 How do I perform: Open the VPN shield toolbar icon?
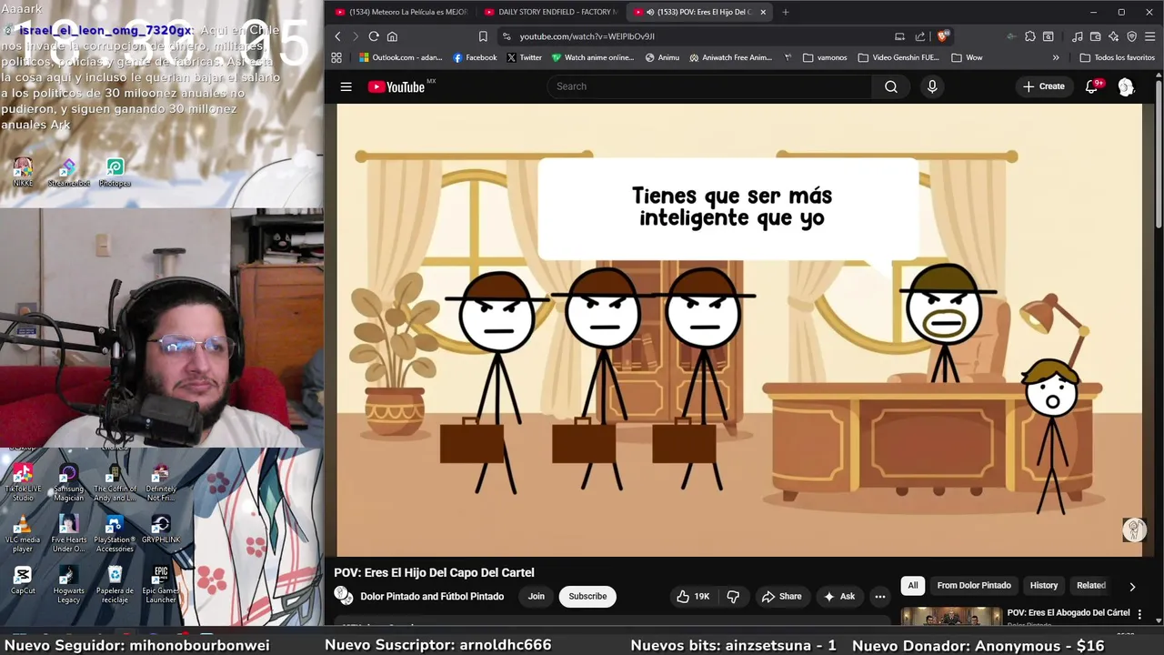(x=1131, y=36)
